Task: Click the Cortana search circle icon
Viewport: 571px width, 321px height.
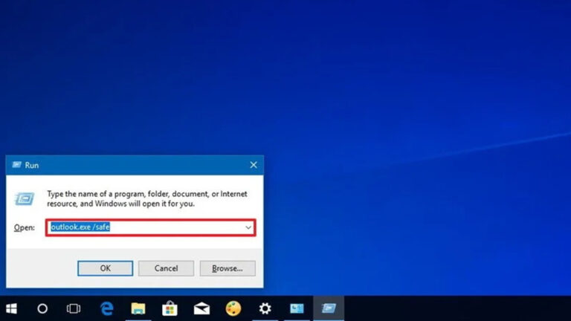Action: point(42,308)
